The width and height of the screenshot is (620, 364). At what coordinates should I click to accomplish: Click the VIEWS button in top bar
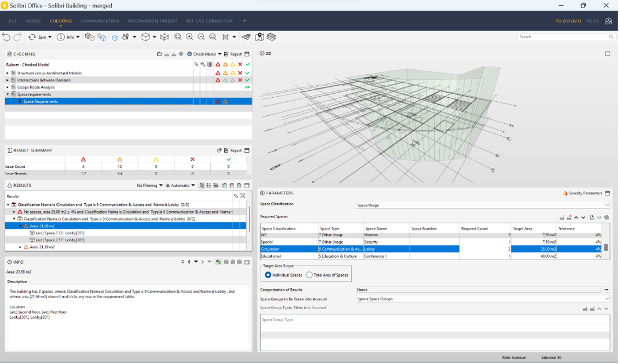592,21
